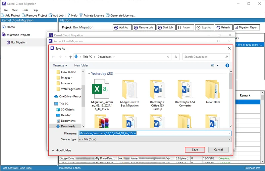Open the File menu

pos(6,10)
